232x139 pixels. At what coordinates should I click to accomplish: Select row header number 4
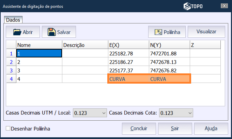click(x=11, y=79)
